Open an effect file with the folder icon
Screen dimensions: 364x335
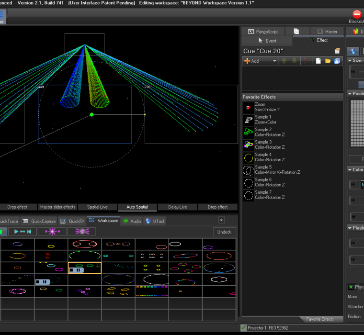pos(328,61)
